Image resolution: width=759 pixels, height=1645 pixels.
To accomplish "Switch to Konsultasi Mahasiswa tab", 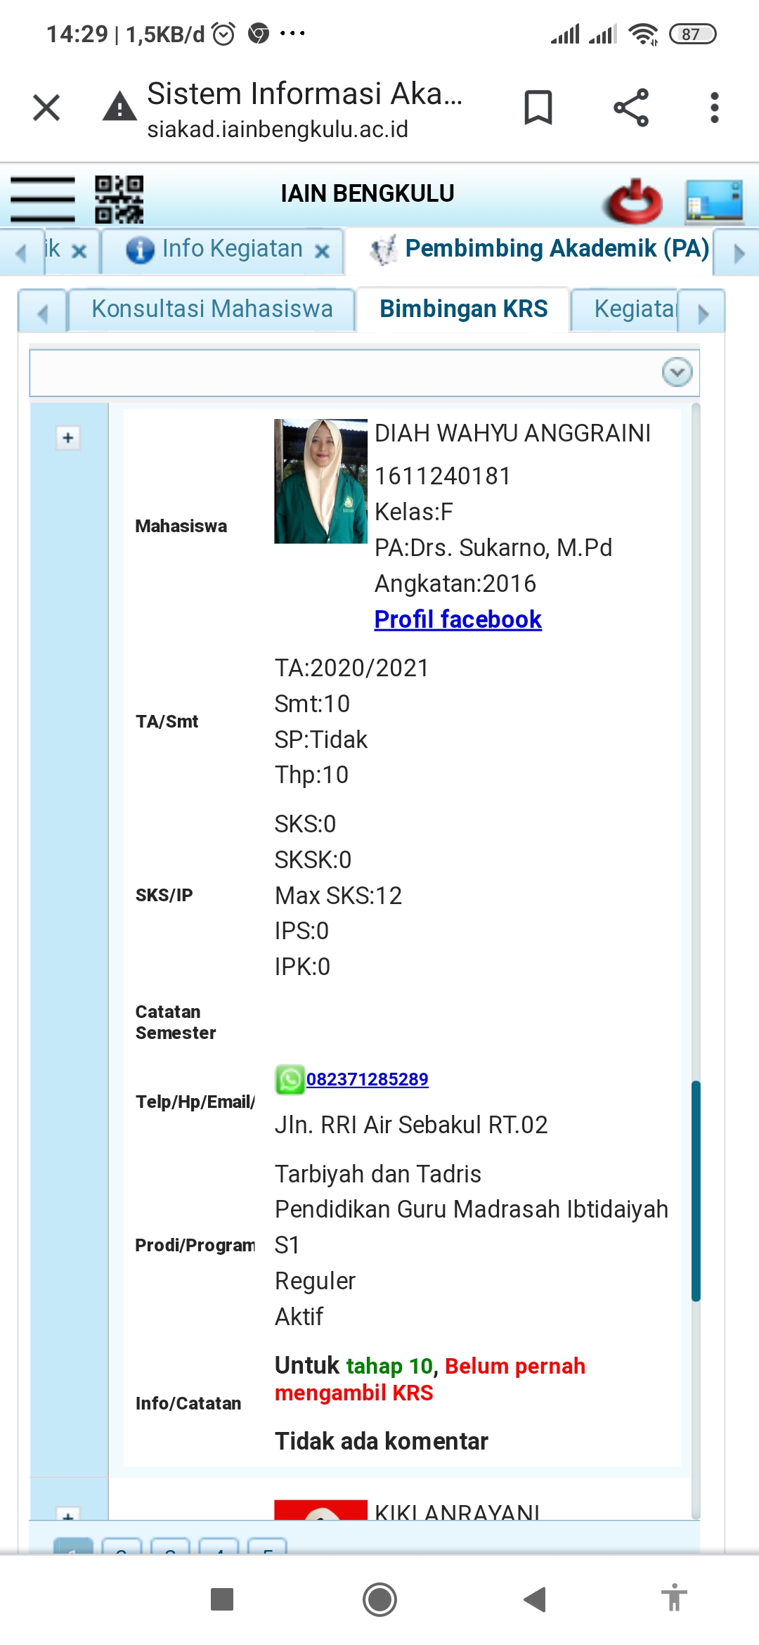I will 212,309.
